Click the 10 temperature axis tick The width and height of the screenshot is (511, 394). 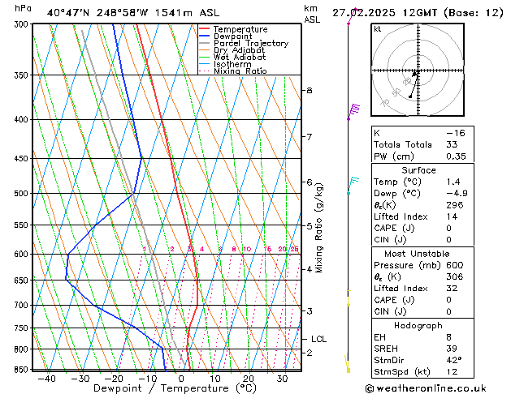tap(215, 379)
